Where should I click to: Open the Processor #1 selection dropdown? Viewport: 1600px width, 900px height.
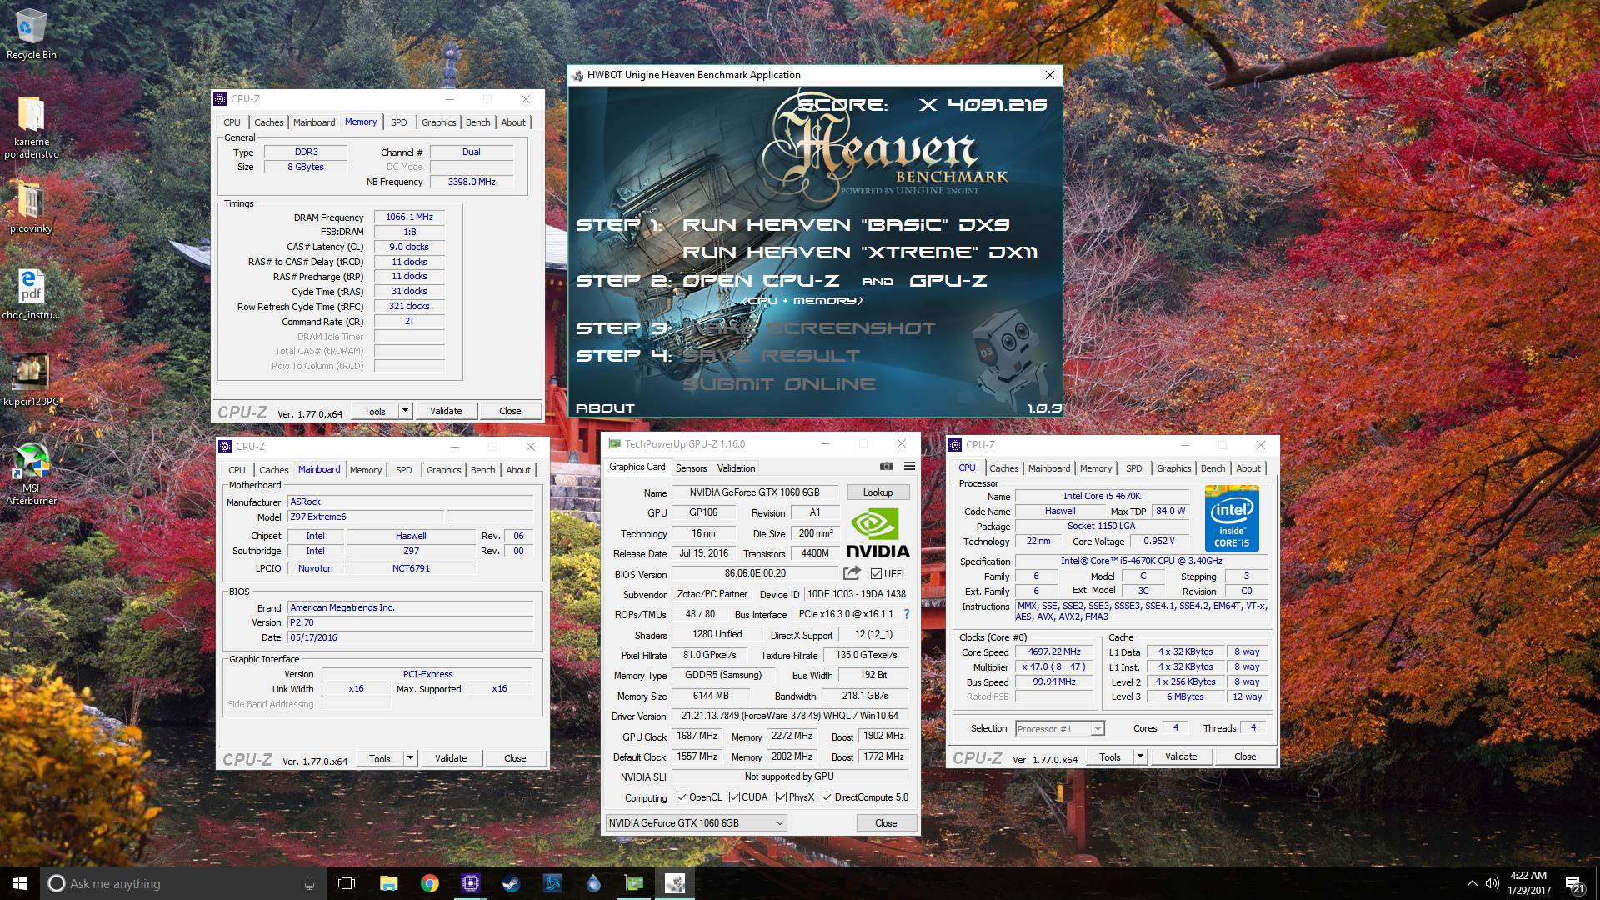pyautogui.click(x=1060, y=728)
